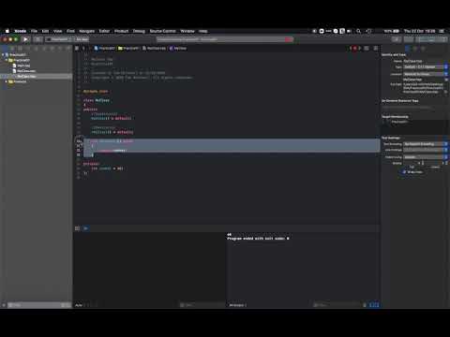
Task: Open the Apple menu
Action: (7, 31)
